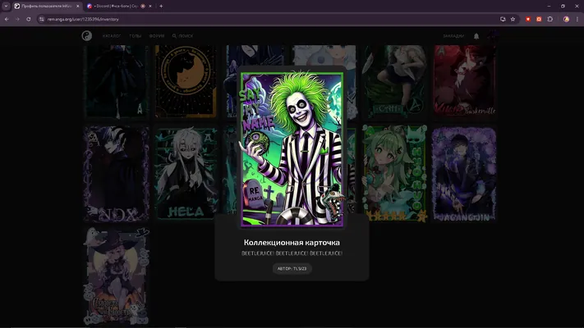Open the orange square extension
Screen dimensions: 584x328
pyautogui.click(x=539, y=19)
